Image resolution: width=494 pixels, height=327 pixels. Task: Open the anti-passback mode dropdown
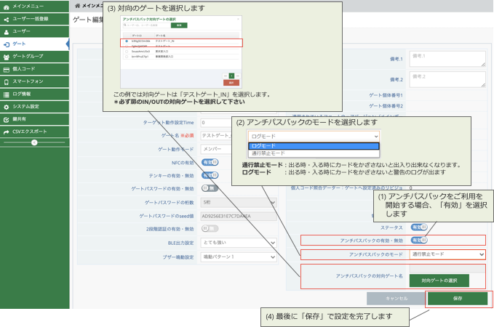coord(447,254)
